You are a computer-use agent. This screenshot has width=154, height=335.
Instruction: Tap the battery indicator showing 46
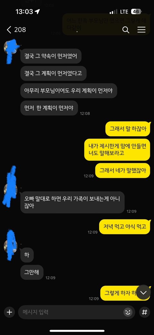[x=136, y=12]
